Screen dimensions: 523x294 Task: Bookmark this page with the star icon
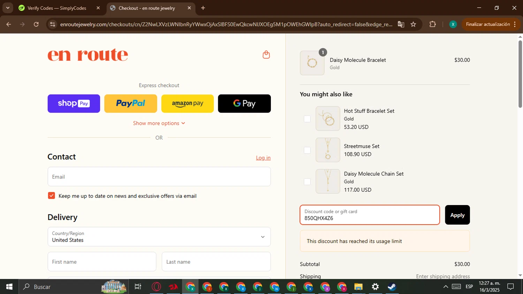click(413, 24)
